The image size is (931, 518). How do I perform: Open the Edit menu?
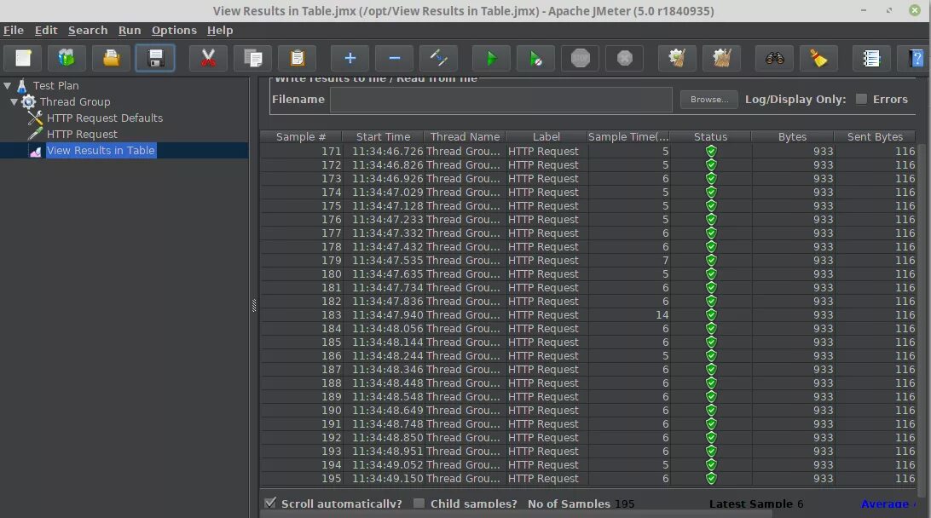46,31
